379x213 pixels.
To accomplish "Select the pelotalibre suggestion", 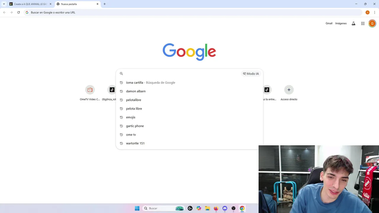I will click(x=189, y=100).
